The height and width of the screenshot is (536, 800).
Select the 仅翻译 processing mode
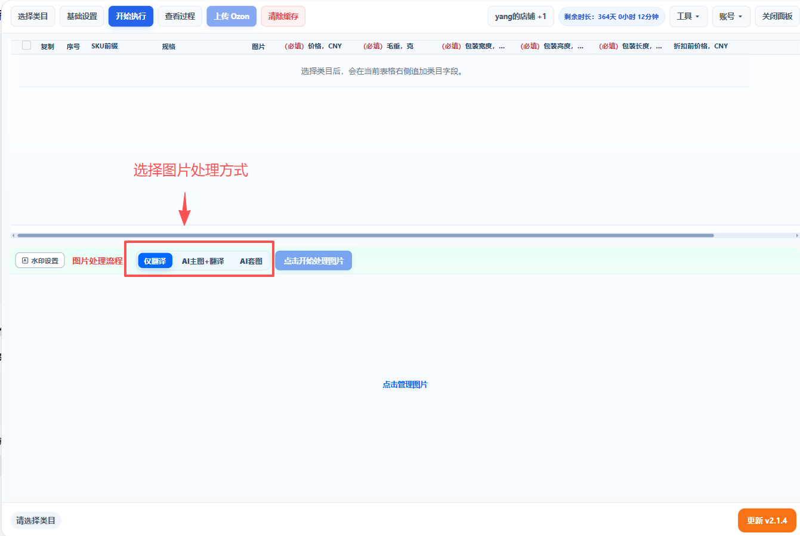point(155,261)
